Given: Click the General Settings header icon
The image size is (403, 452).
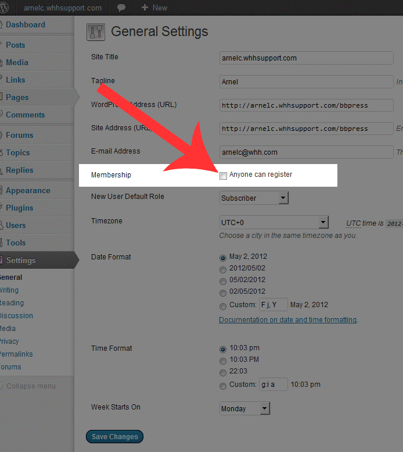Looking at the screenshot, I should pos(95,31).
